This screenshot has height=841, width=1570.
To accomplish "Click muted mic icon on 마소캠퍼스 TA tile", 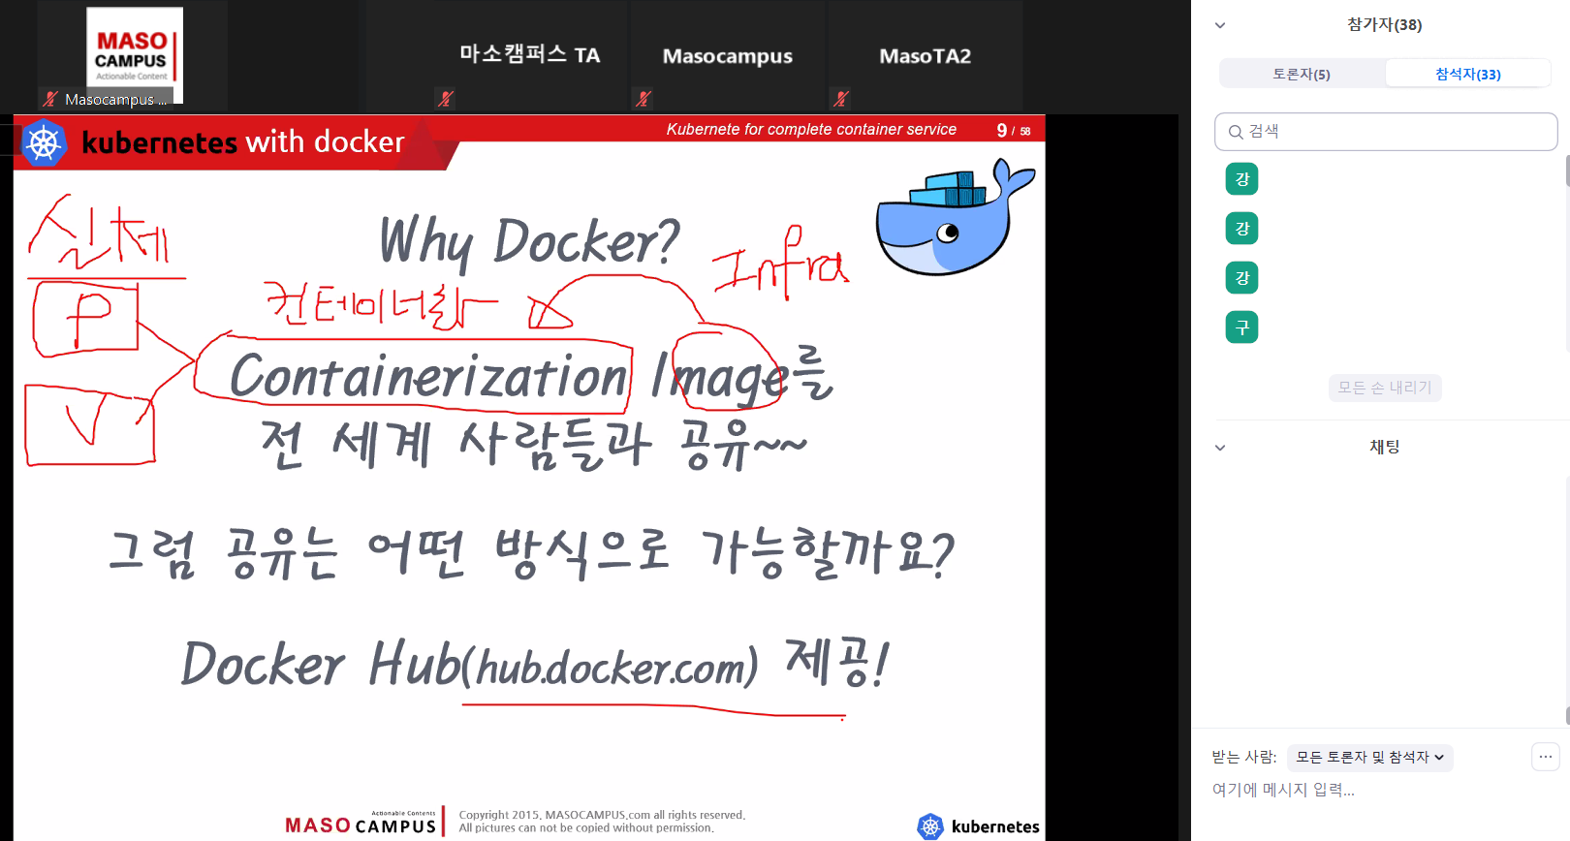I will point(445,98).
